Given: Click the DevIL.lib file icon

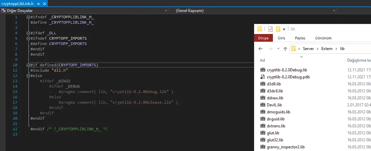Looking at the screenshot, I should click(x=263, y=105).
